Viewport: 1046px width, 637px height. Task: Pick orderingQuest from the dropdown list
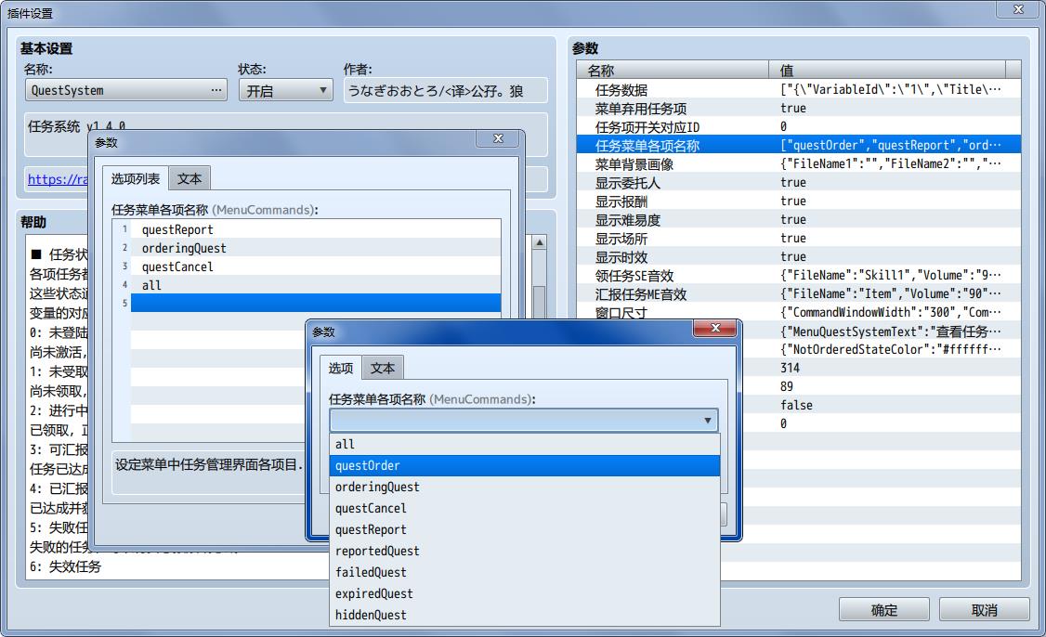(x=524, y=487)
